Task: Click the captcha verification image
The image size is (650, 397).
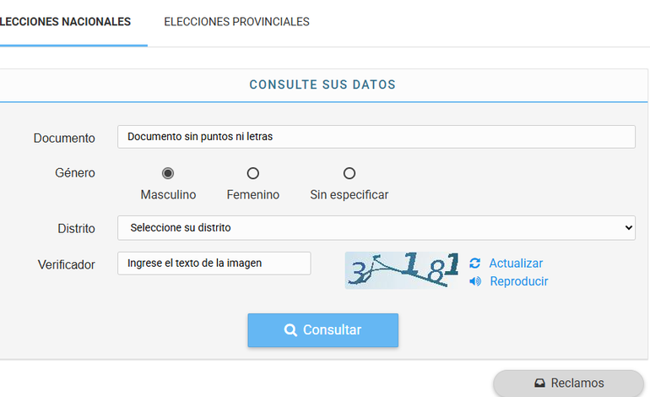Action: [403, 269]
